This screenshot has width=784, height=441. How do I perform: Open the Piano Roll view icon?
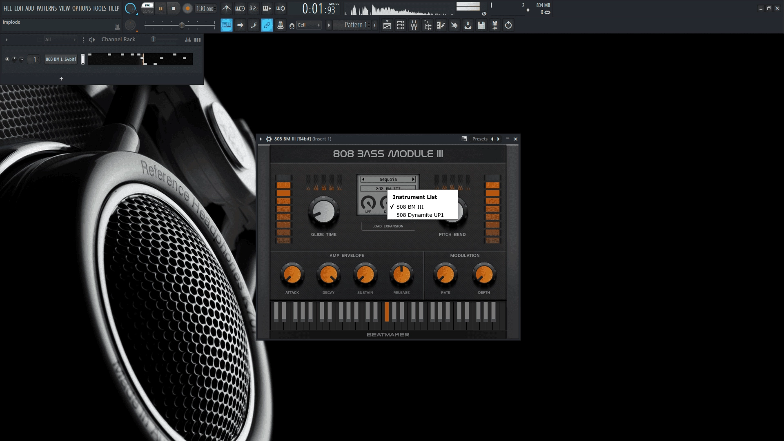click(441, 25)
